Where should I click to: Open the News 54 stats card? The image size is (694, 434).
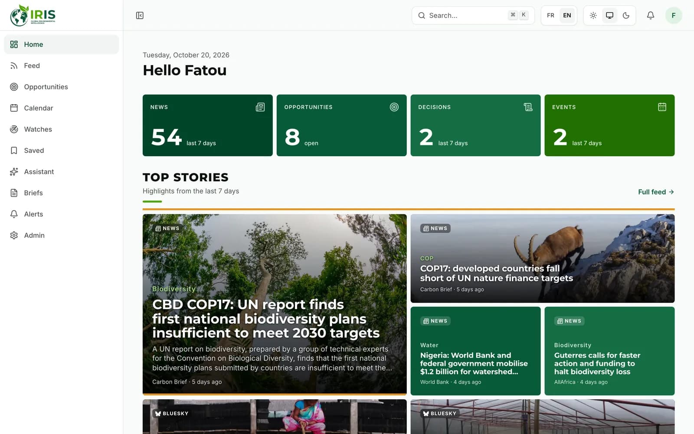pos(208,125)
